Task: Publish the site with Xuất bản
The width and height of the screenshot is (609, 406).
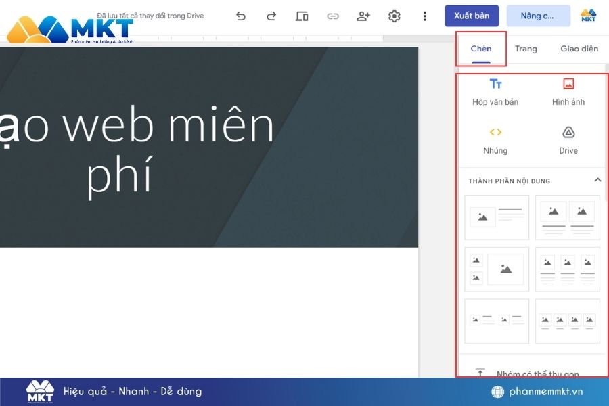Action: (472, 16)
